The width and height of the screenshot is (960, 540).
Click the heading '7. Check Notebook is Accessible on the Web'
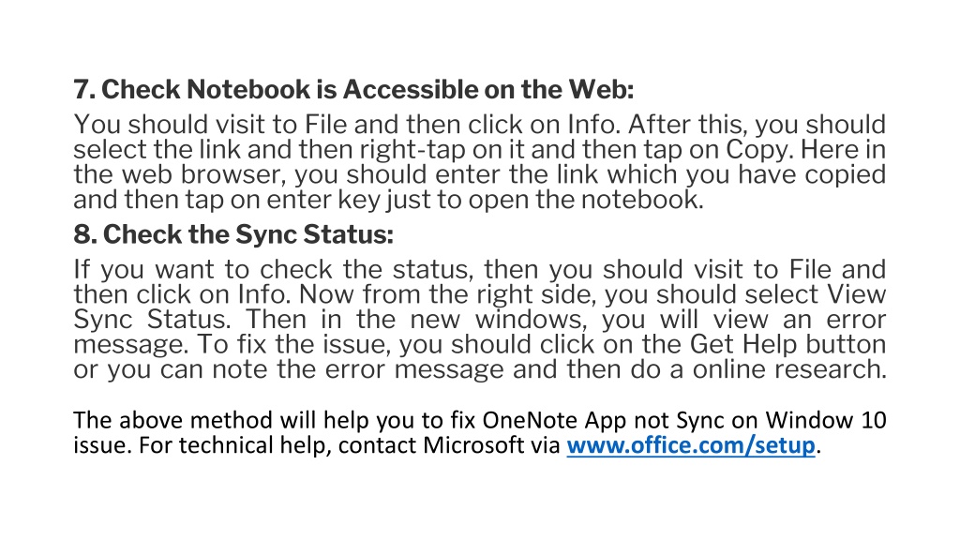pos(353,89)
